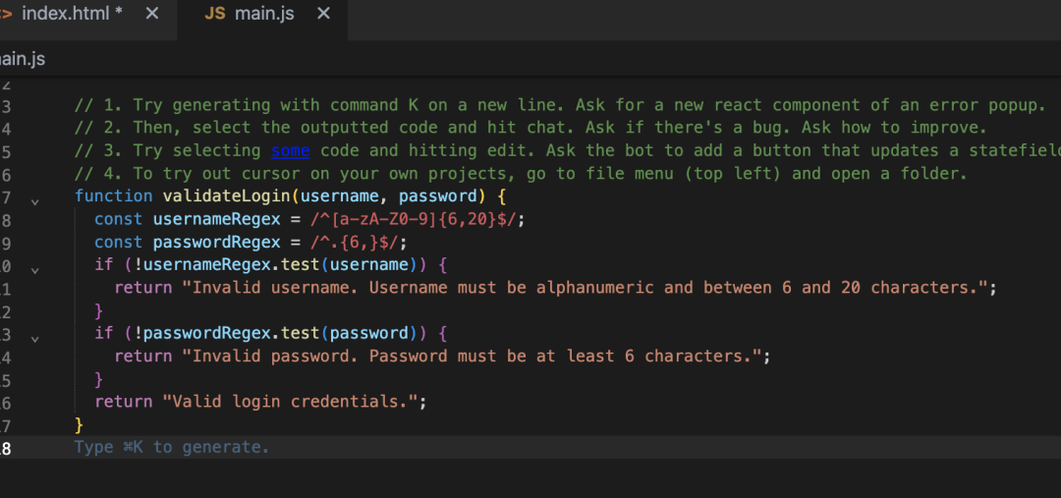Collapse the usernameRegex if block

(35, 269)
